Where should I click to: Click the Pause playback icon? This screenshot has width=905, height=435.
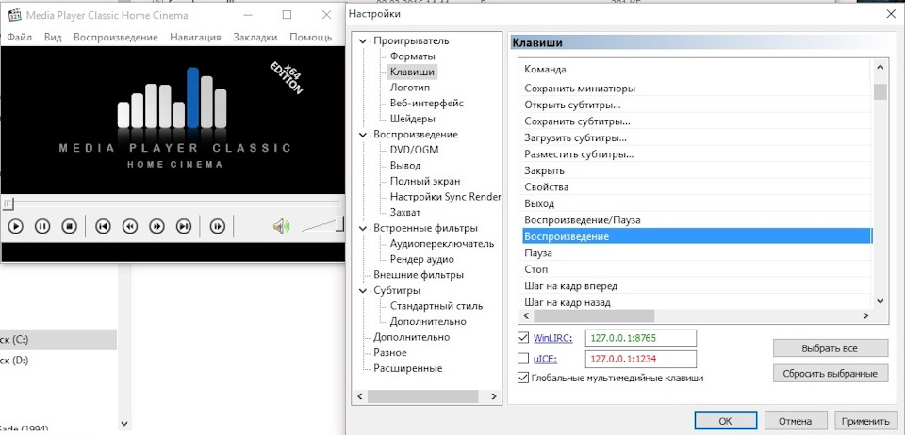[42, 226]
